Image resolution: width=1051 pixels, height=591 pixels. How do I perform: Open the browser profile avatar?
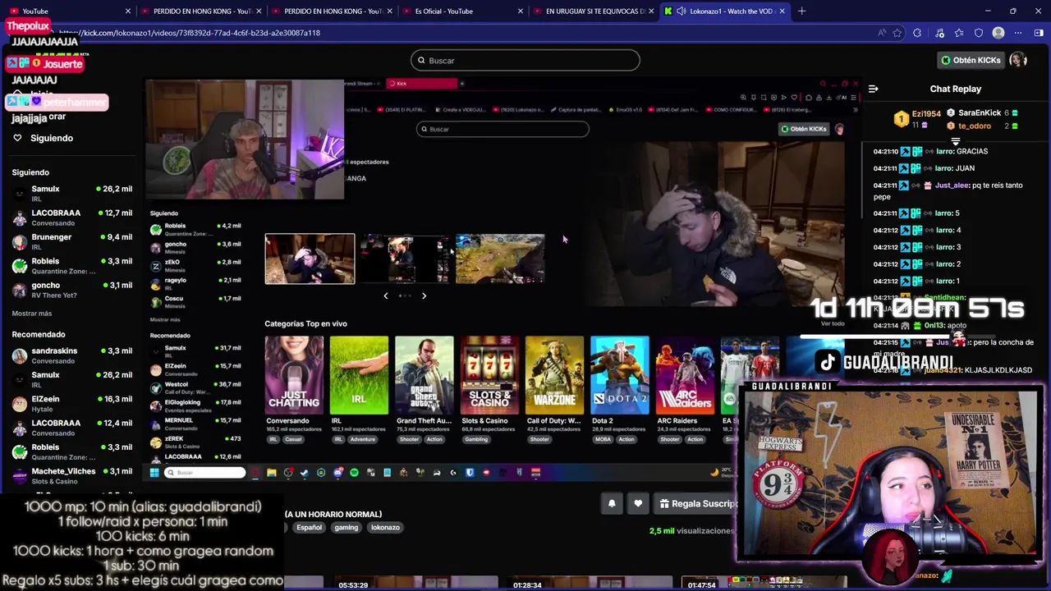pyautogui.click(x=998, y=33)
